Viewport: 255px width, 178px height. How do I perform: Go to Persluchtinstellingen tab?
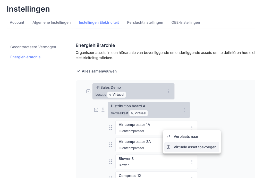coord(145,22)
